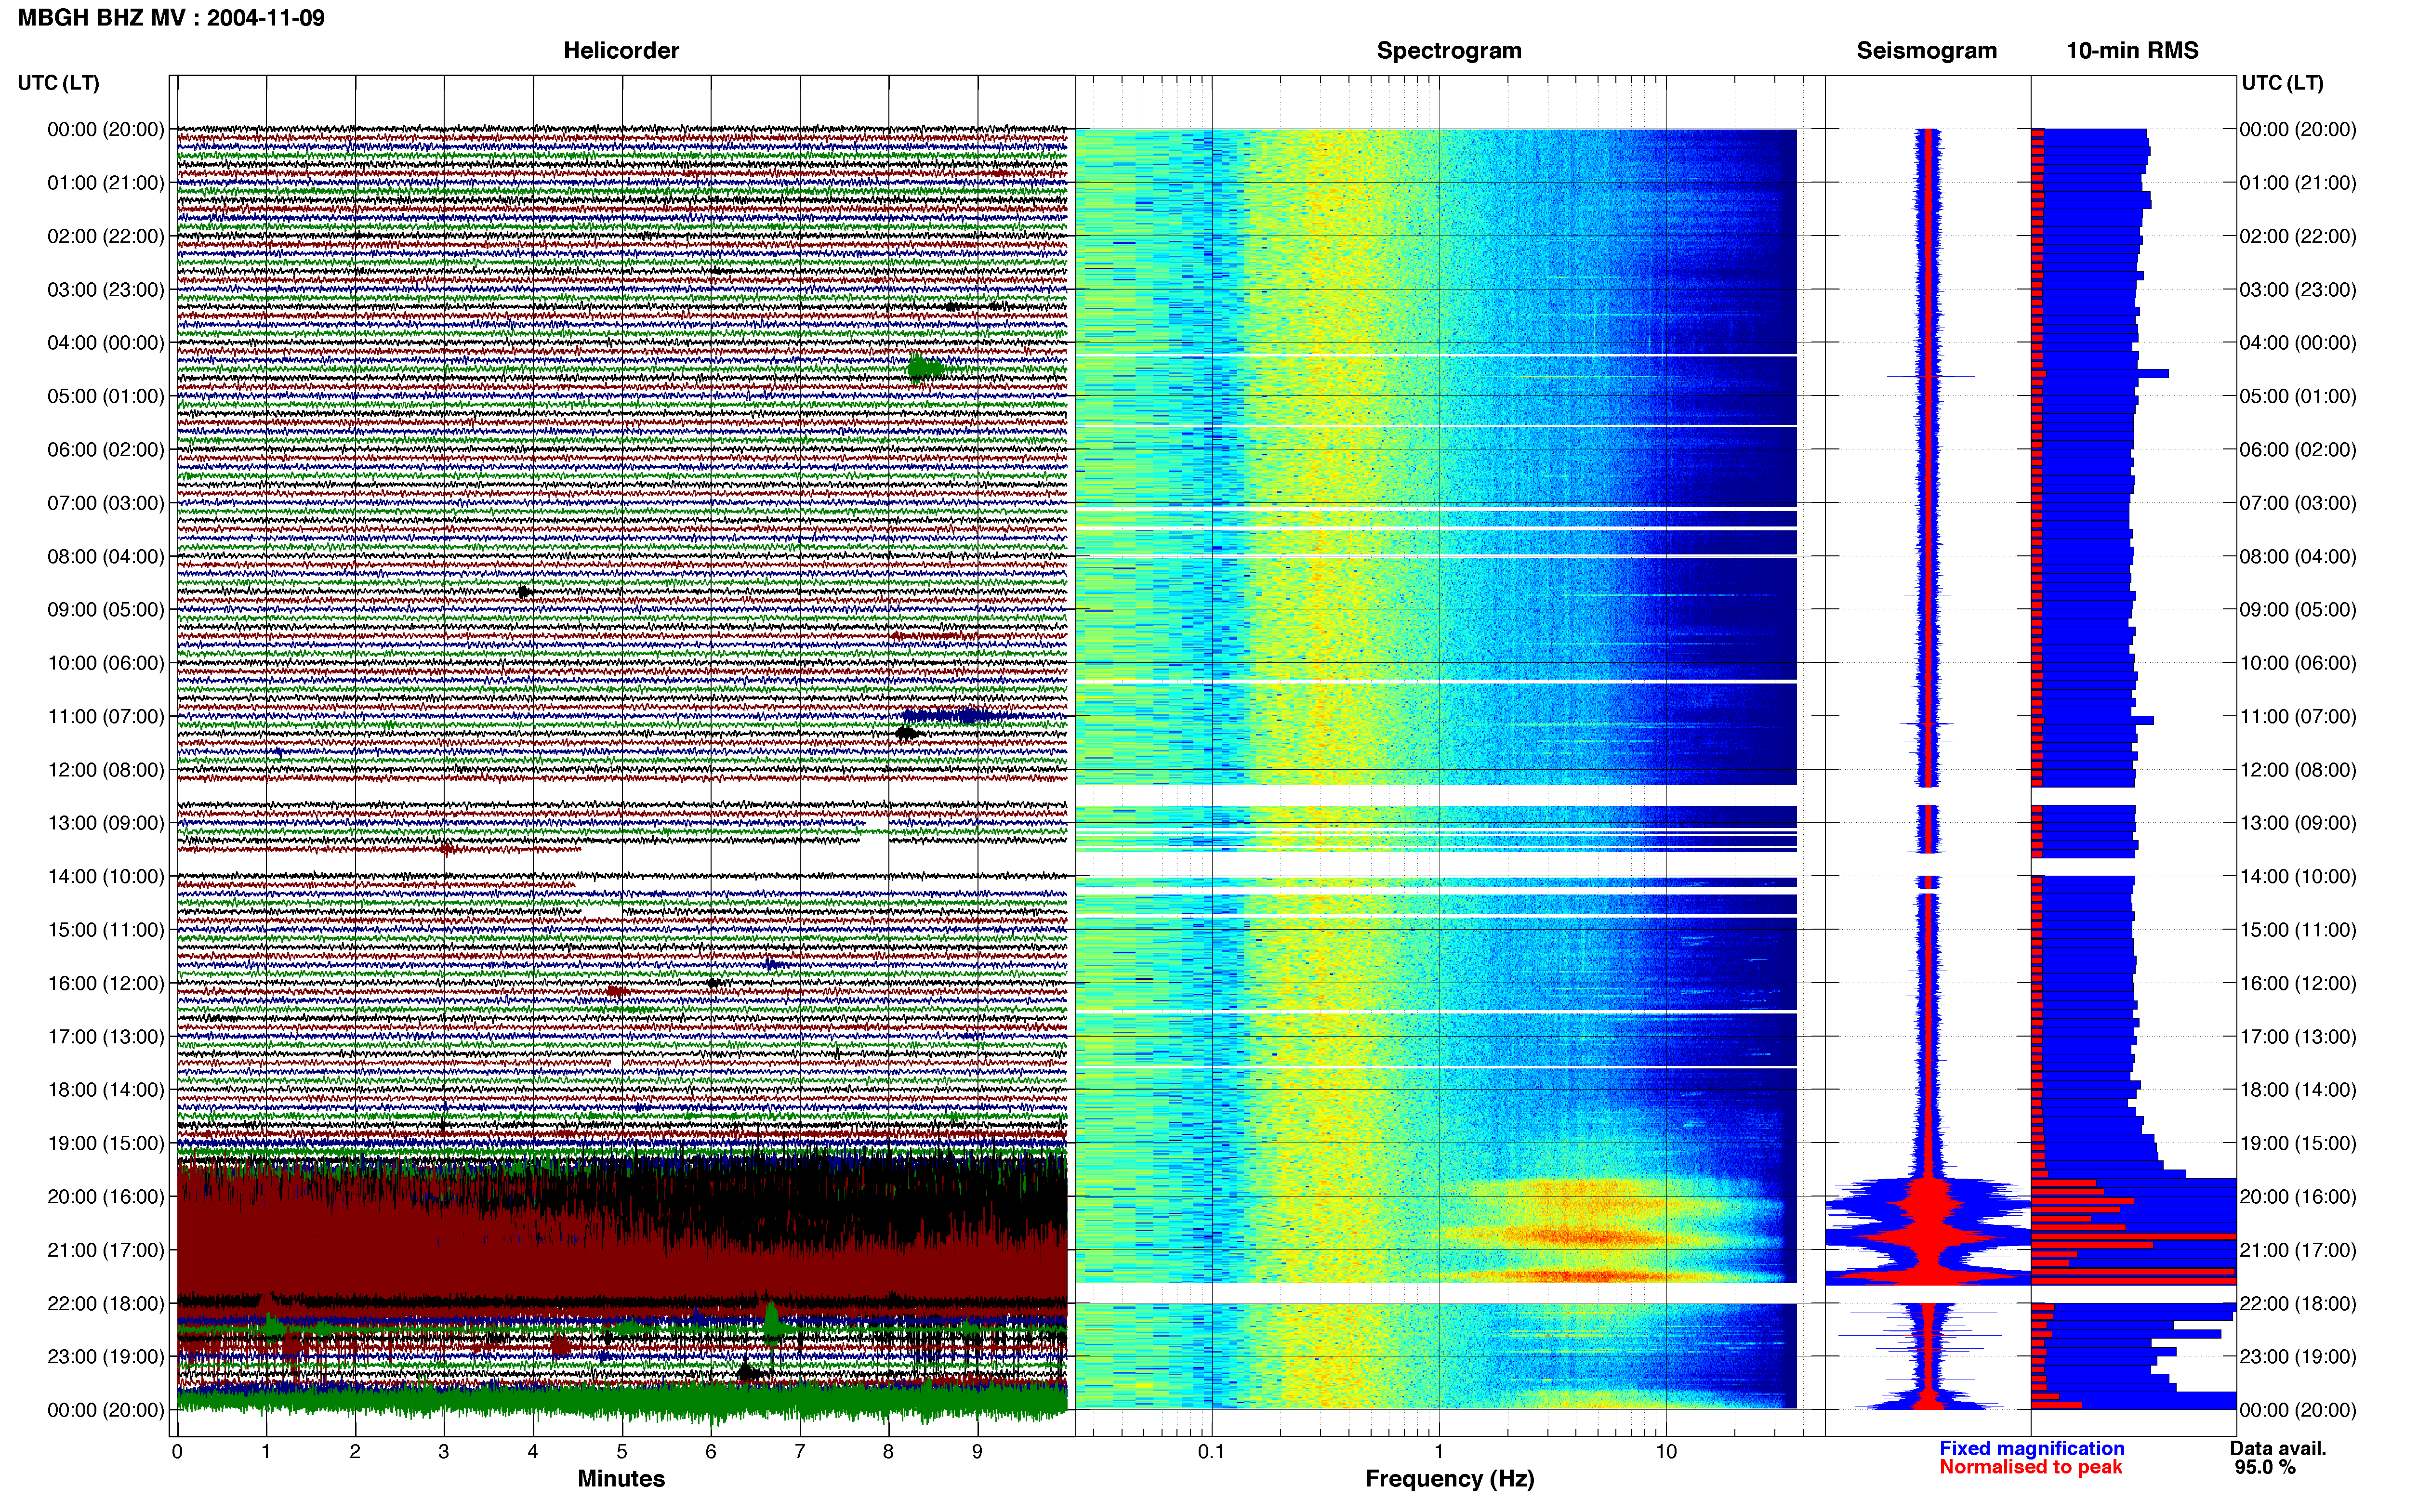
Task: Click the 'Spectrogram' panel heading
Action: click(1449, 50)
